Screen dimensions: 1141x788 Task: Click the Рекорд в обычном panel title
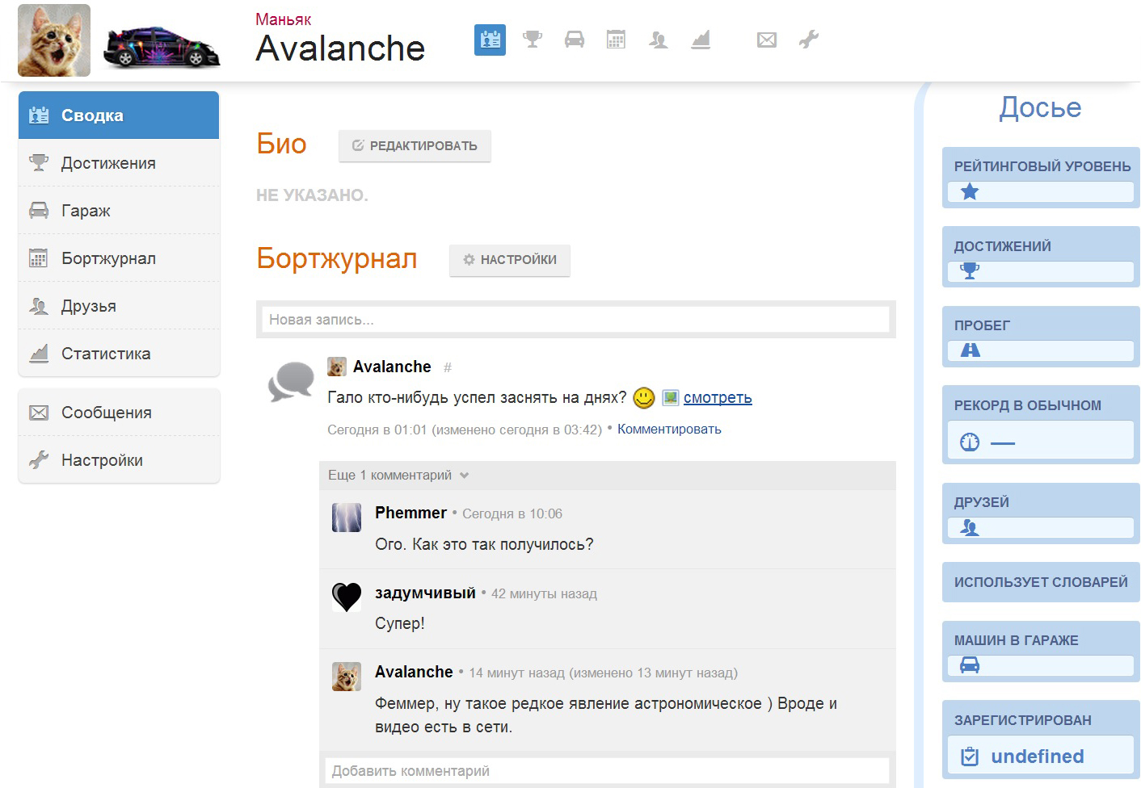pyautogui.click(x=1027, y=405)
